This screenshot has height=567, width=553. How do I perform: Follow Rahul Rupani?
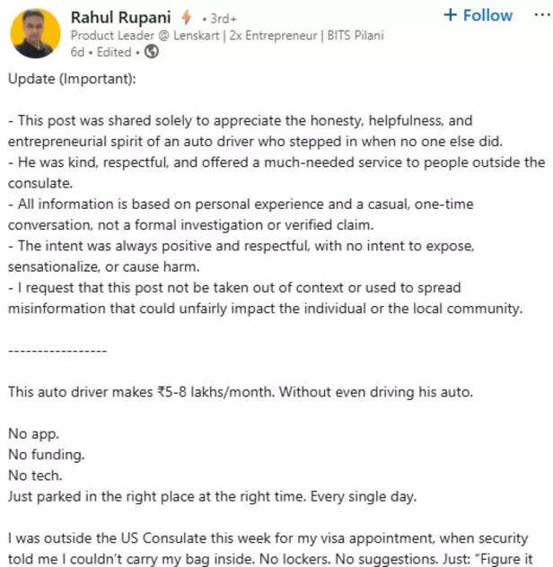pos(478,15)
